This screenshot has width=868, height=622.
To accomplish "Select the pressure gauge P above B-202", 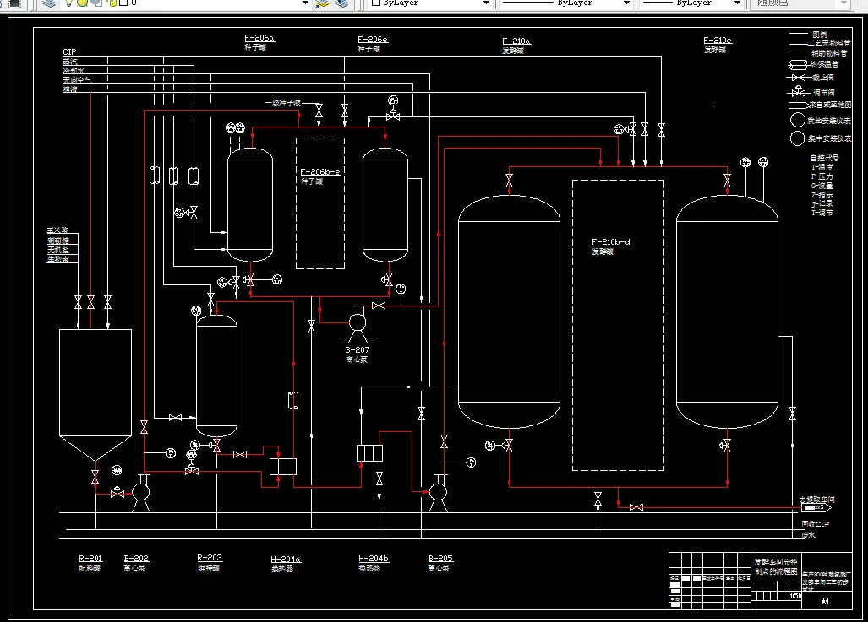I will (x=171, y=453).
